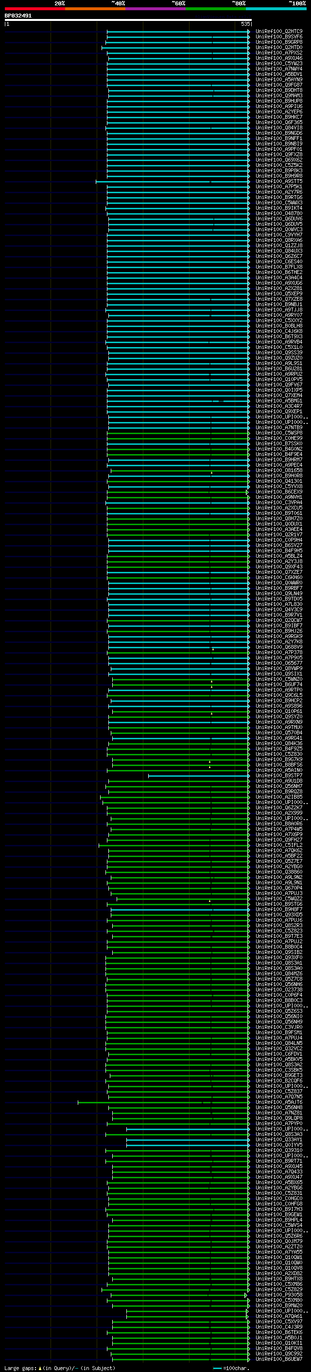This screenshot has height=1372, width=311.
Task: Select UniRef100_Q6Z6C7 entry
Action: (278, 256)
